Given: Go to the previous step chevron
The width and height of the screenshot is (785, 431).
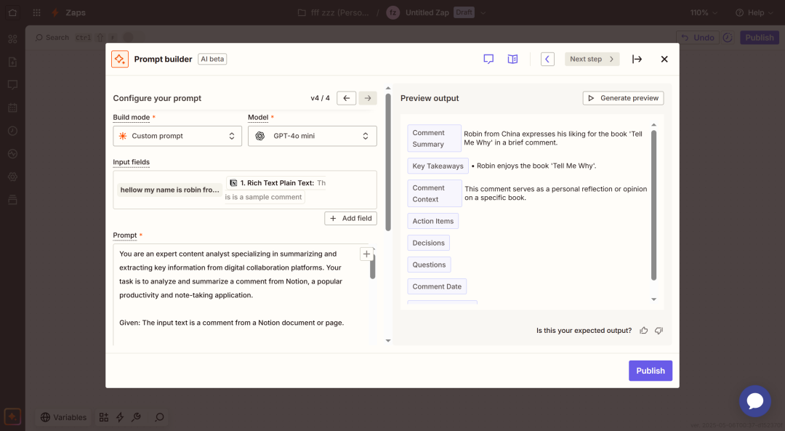Looking at the screenshot, I should tap(547, 59).
